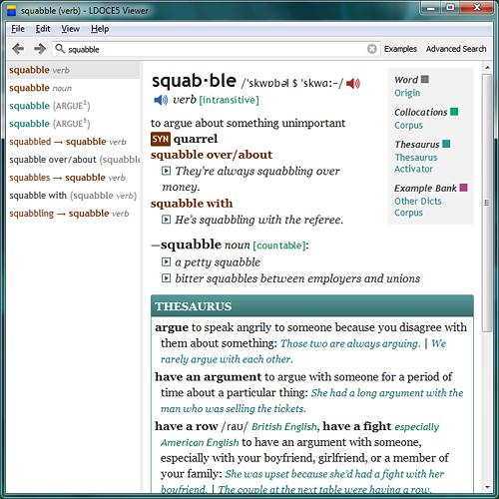499x499 pixels.
Task: Open the File menu
Action: (18, 29)
